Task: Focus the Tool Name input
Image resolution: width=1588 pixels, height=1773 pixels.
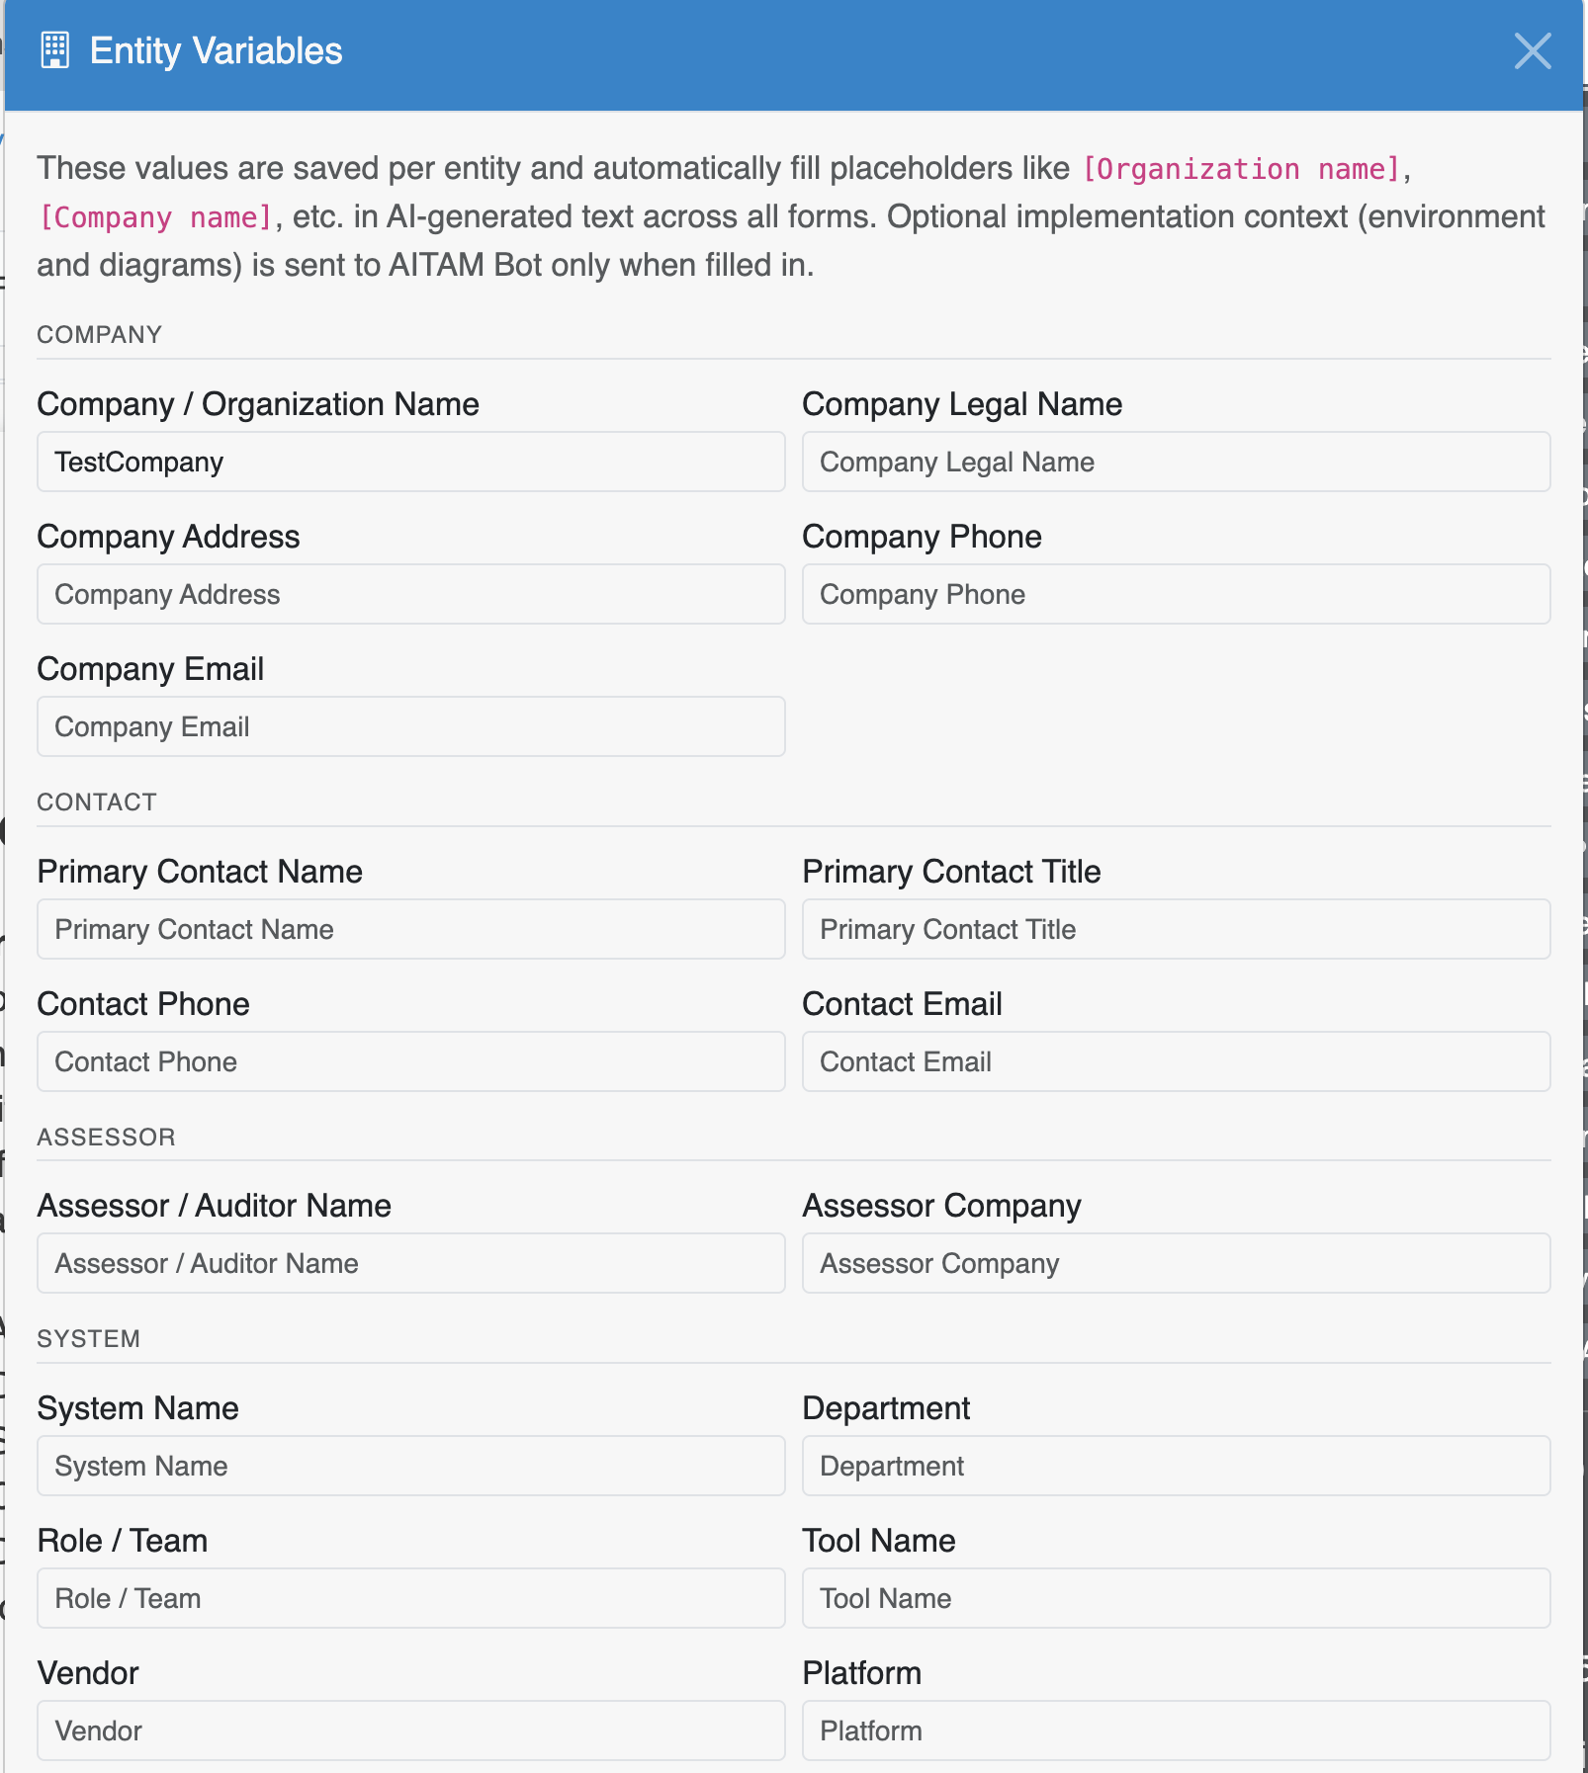Action: tap(1177, 1598)
